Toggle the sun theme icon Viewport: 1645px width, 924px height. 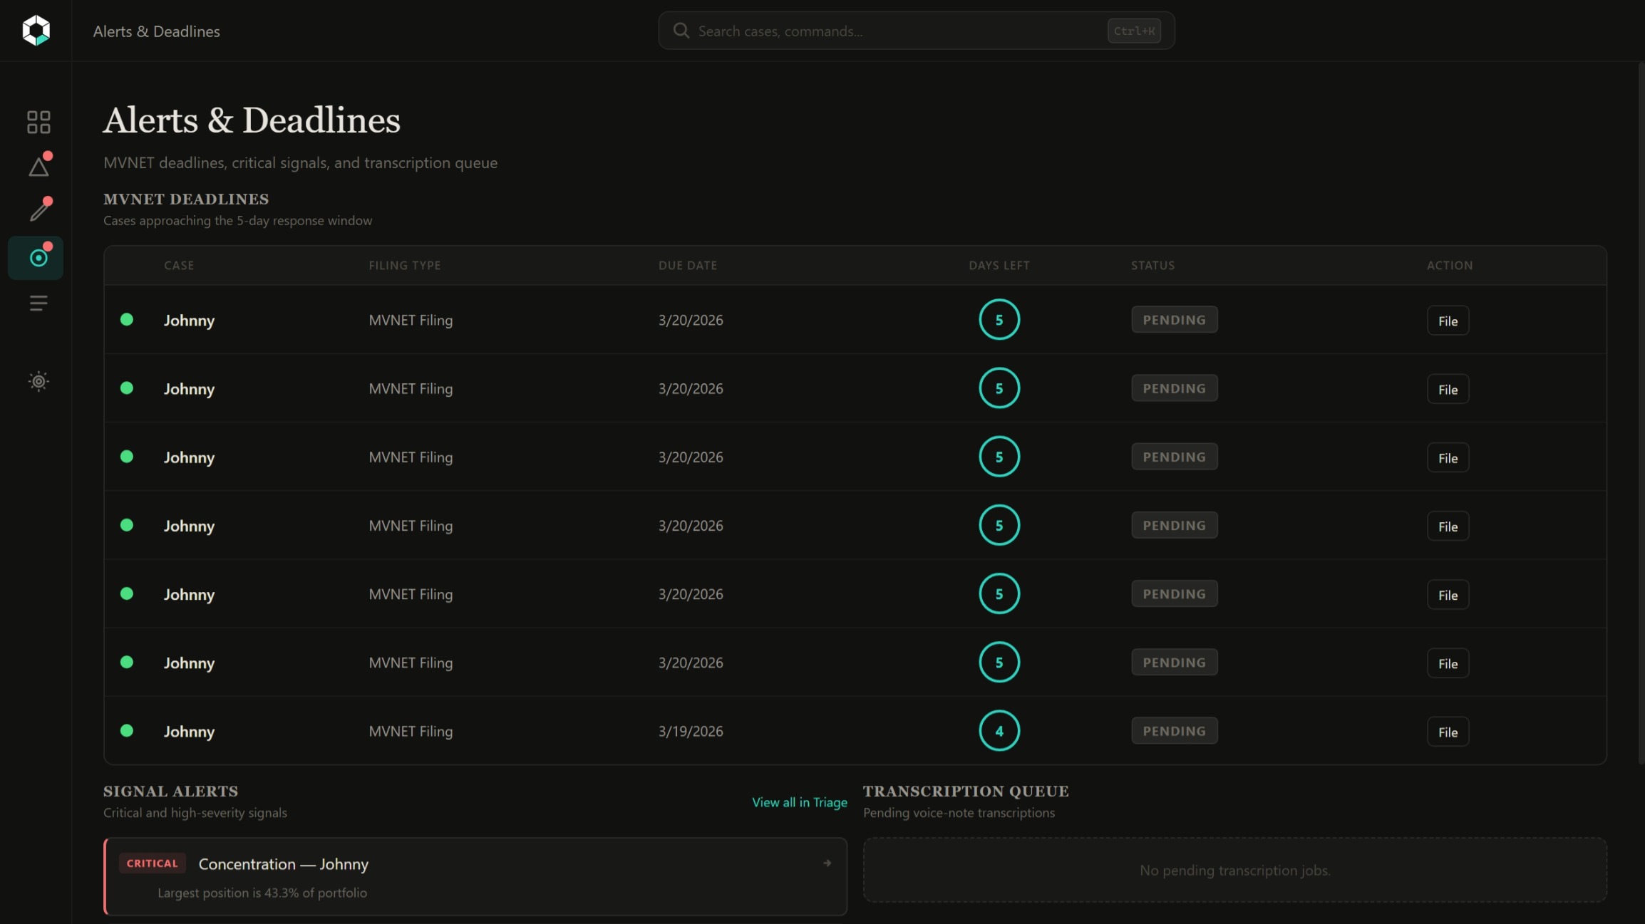[x=38, y=381]
